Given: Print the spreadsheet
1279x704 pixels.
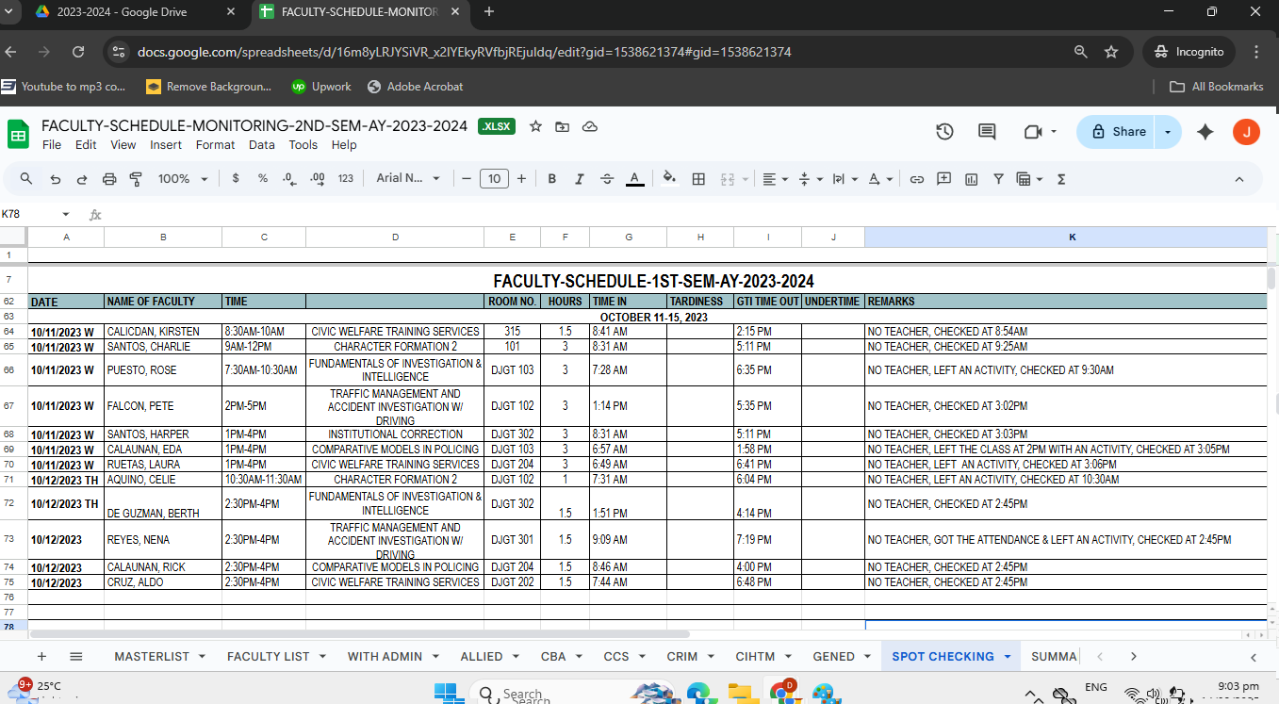Looking at the screenshot, I should [x=109, y=179].
